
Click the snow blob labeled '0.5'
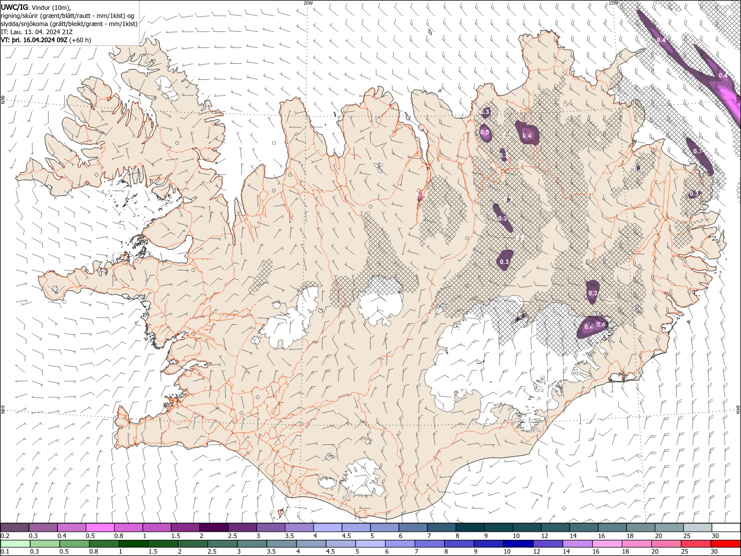(485, 132)
